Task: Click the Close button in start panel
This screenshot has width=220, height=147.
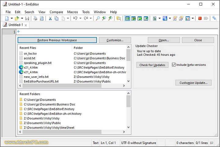Action: click(x=198, y=40)
